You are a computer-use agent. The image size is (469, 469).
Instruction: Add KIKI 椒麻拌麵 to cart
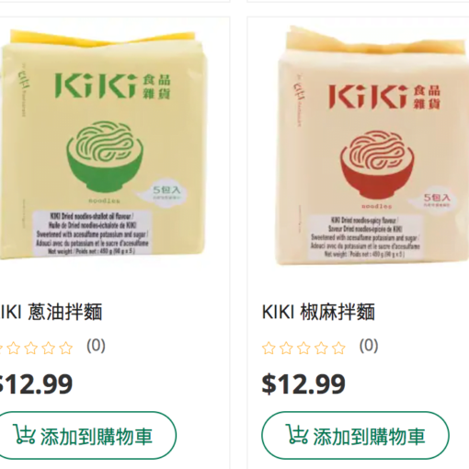coord(355,435)
